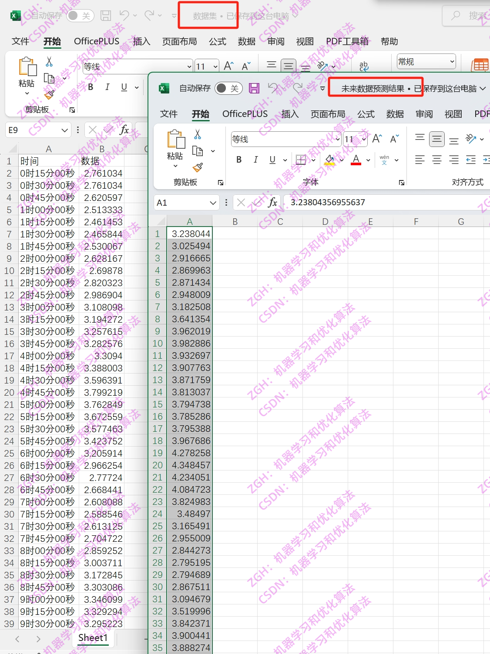Click fx insert function in 未来数据预测结果 window
This screenshot has height=654, width=490.
tap(272, 202)
